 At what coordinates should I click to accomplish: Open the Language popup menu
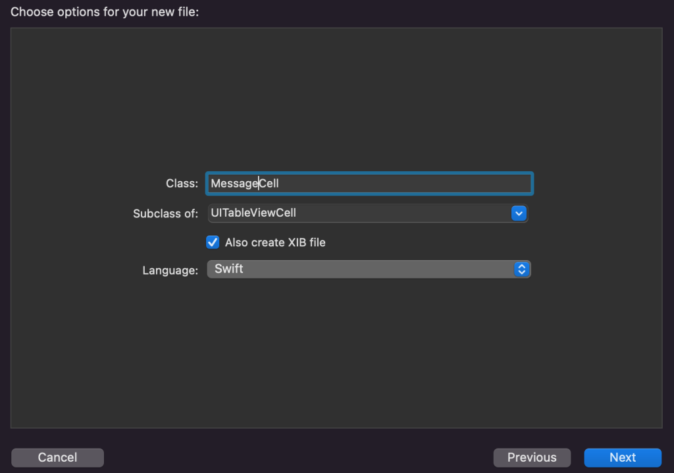pyautogui.click(x=369, y=269)
